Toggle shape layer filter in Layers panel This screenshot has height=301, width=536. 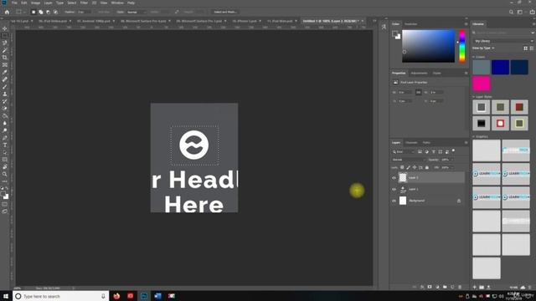pyautogui.click(x=441, y=152)
